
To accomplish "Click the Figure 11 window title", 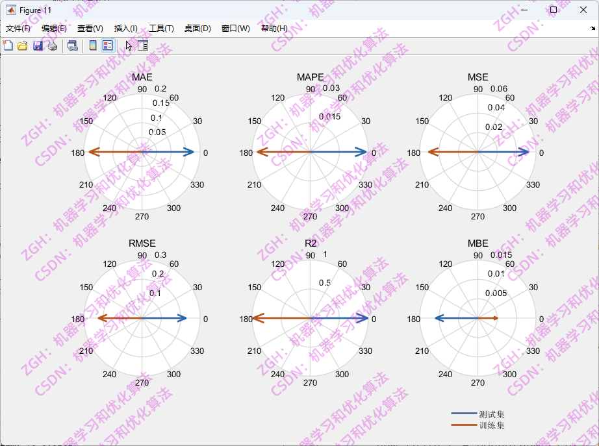I will tap(35, 10).
